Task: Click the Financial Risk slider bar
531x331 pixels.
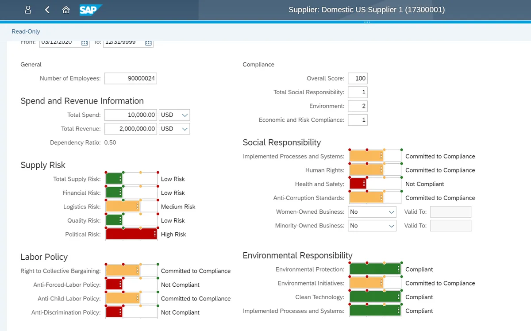Action: [x=132, y=192]
